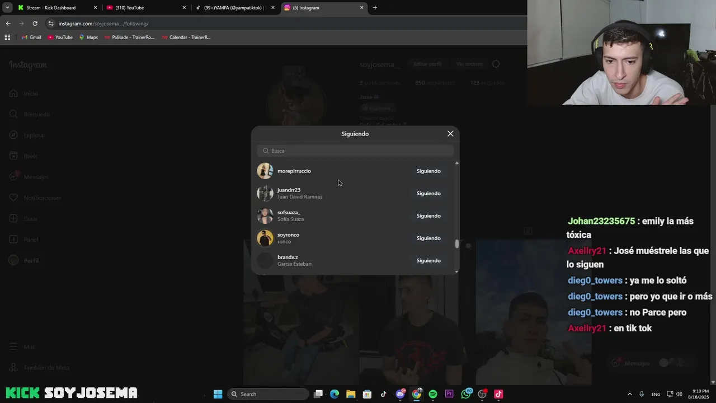The height and width of the screenshot is (403, 716).
Task: Click the Siguiendo button for juandrr23
Action: (x=428, y=193)
